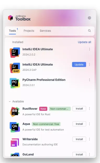Click the RustRover app icon

[15, 112]
